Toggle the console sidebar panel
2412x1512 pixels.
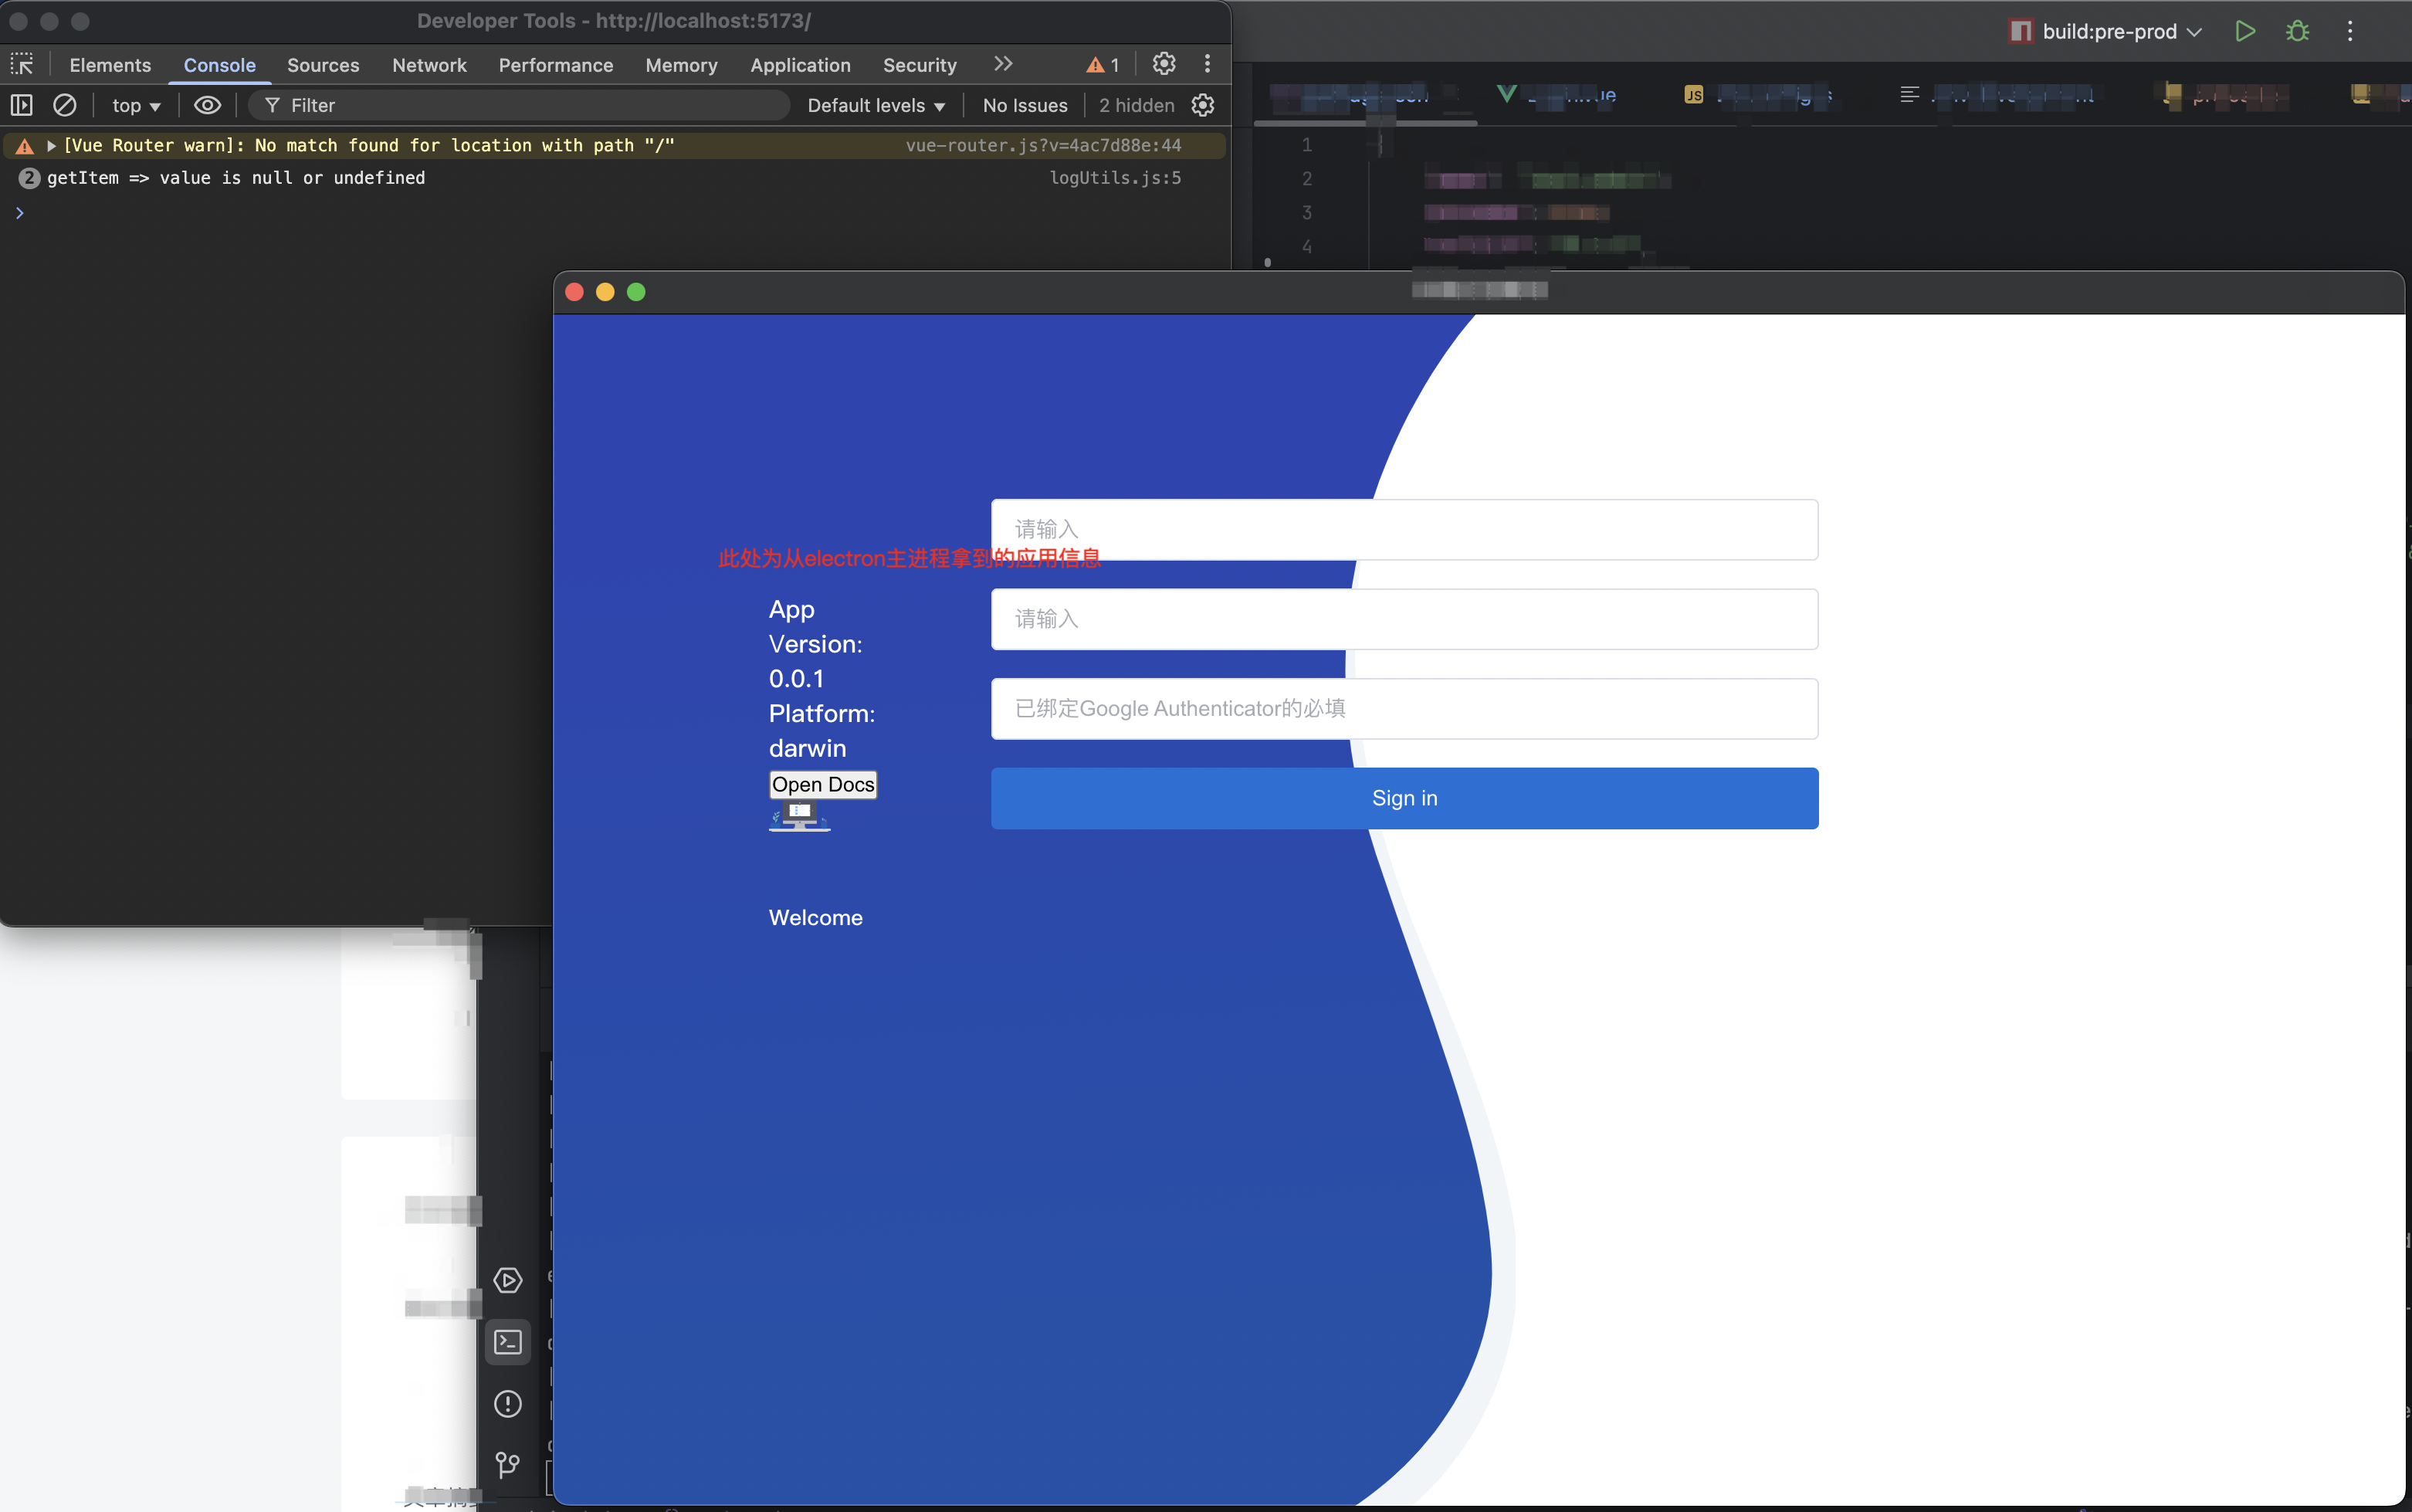(x=22, y=105)
